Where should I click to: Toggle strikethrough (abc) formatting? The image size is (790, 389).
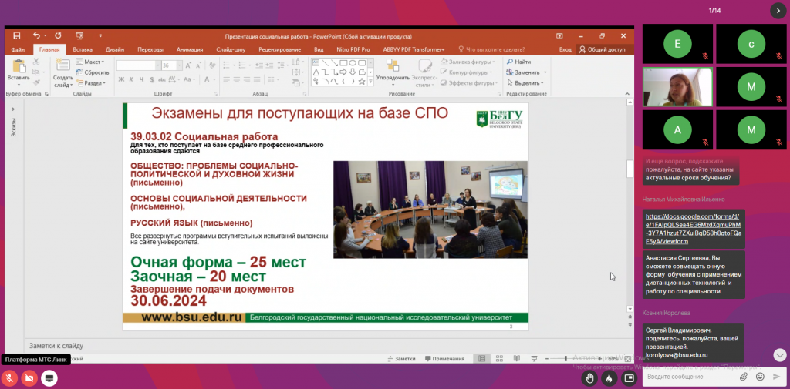pos(162,79)
